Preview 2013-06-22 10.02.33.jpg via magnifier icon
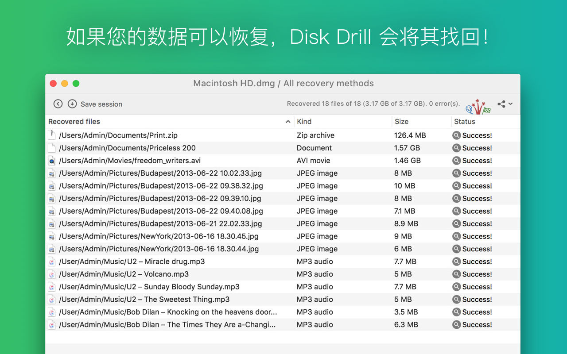 [x=456, y=173]
